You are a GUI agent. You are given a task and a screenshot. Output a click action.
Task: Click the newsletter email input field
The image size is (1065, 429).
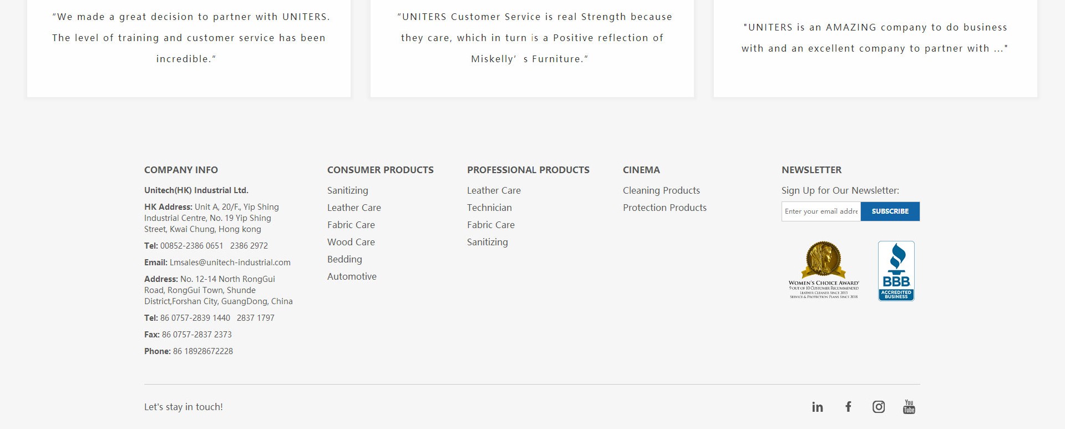tap(821, 211)
